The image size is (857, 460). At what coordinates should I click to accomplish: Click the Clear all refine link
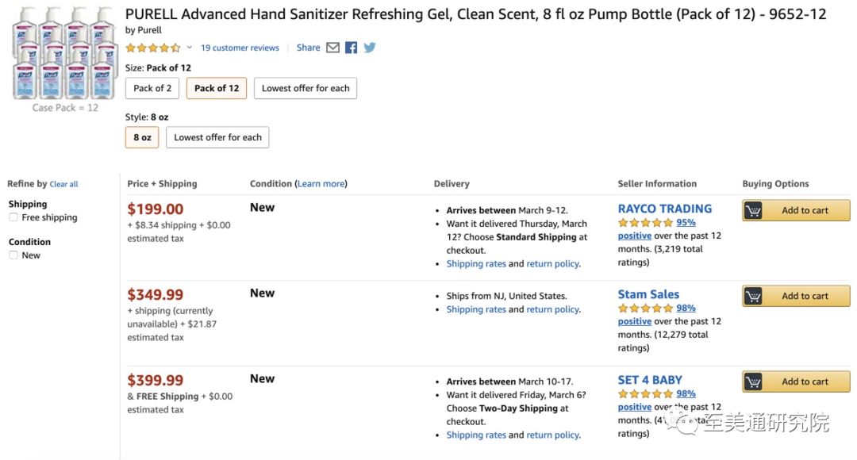click(x=63, y=184)
